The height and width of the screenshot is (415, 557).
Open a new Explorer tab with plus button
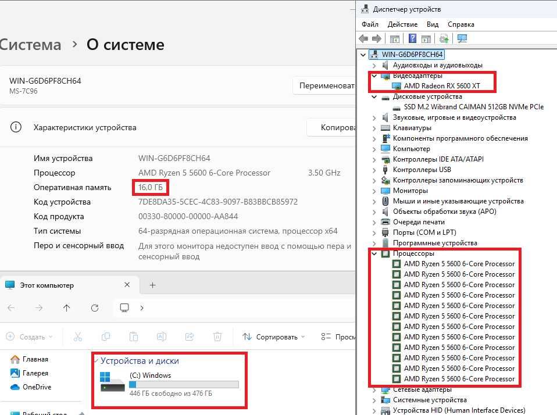tap(153, 285)
